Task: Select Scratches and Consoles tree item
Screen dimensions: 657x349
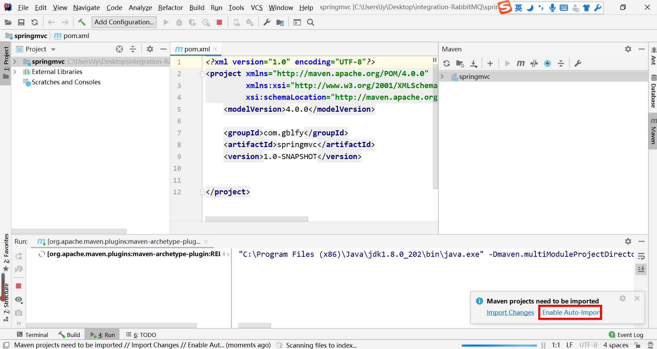Action: pyautogui.click(x=66, y=82)
